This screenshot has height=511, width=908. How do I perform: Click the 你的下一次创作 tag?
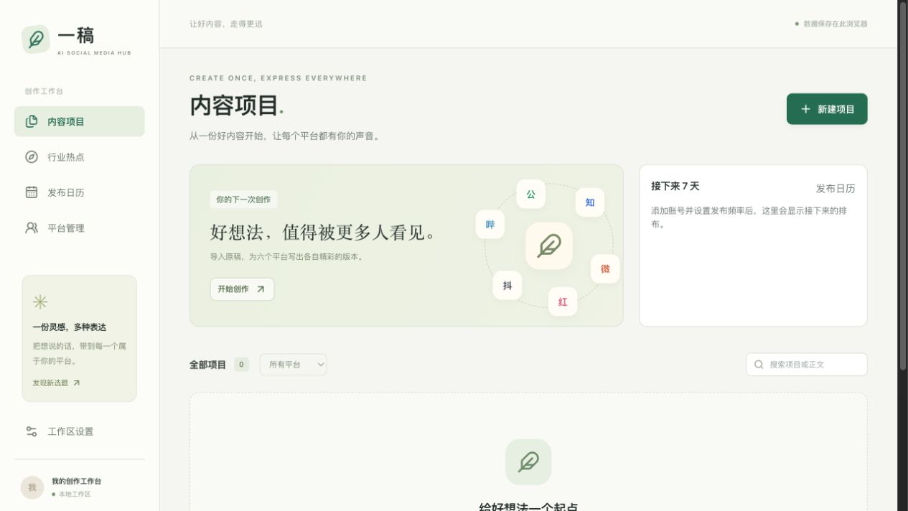[x=243, y=200]
